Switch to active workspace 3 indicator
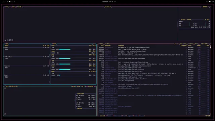Image resolution: width=215 pixels, height=121 pixels. click(x=10, y=1)
